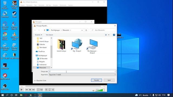Select Videolar in the navigation tree
The height and width of the screenshot is (97, 173).
click(x=42, y=44)
